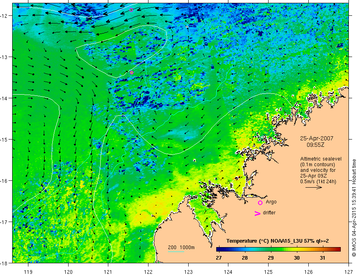This screenshot has height=275, width=357.
Task: Click the longitude axis label '124'
Action: [228, 272]
